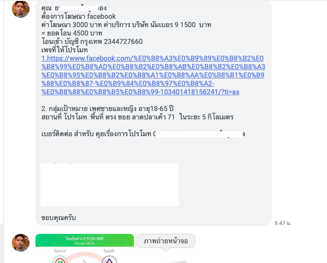Open sender's avatar next to transfer slip
327x263 pixels.
(x=21, y=243)
